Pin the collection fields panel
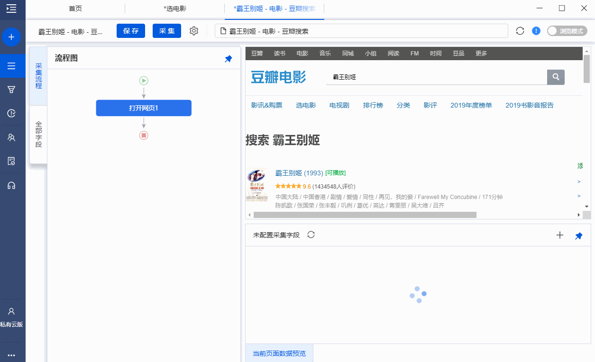Image resolution: width=595 pixels, height=362 pixels. (x=579, y=235)
